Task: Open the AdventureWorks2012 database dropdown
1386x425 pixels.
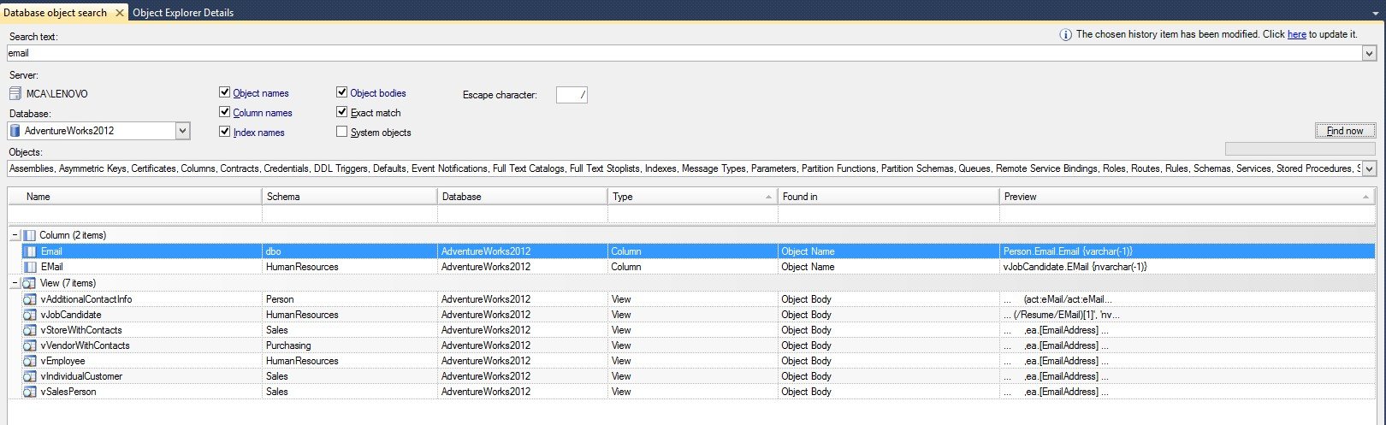Action: pos(182,131)
